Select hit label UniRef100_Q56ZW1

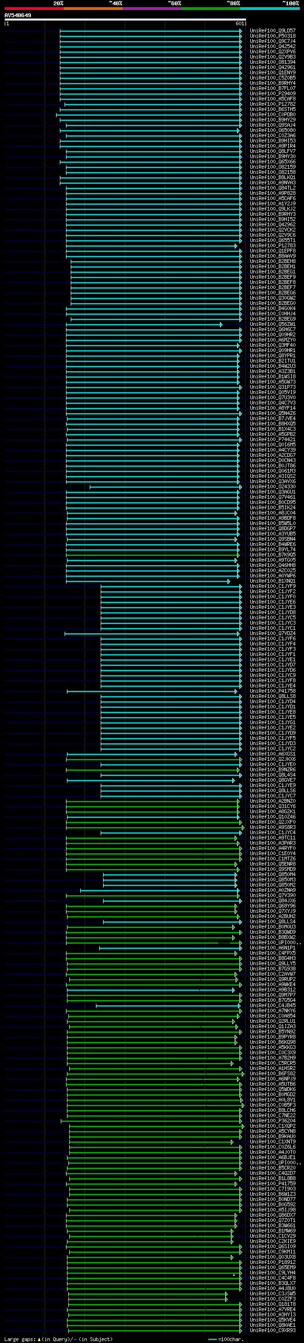coord(272,324)
